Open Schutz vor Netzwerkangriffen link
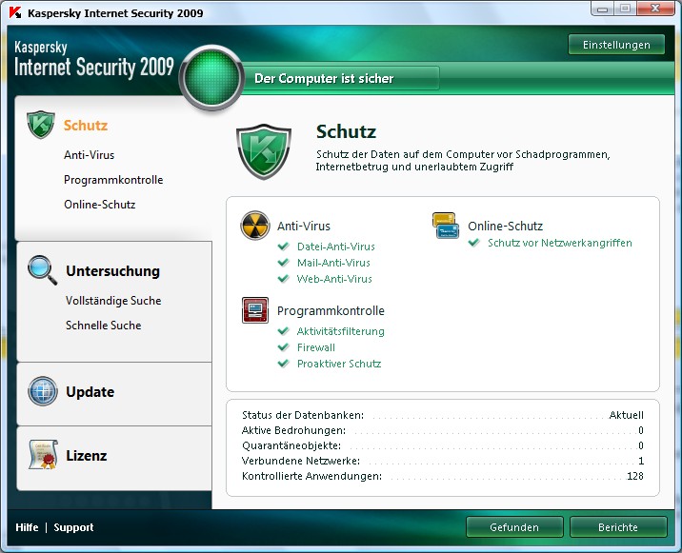 click(560, 243)
